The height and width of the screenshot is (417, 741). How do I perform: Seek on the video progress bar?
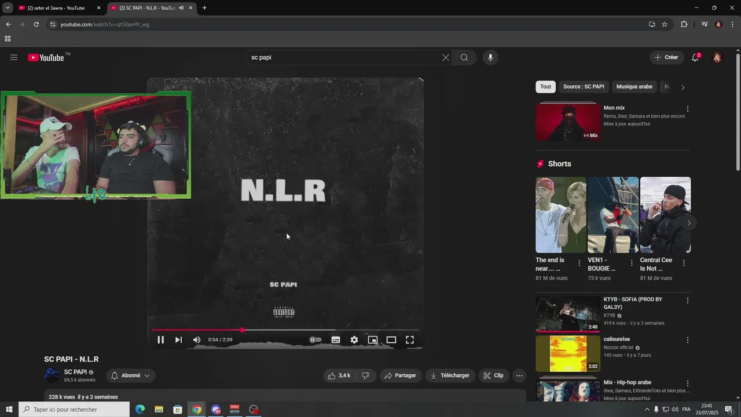[x=285, y=330]
